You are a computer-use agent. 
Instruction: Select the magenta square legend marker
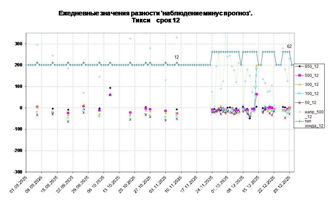300,76
